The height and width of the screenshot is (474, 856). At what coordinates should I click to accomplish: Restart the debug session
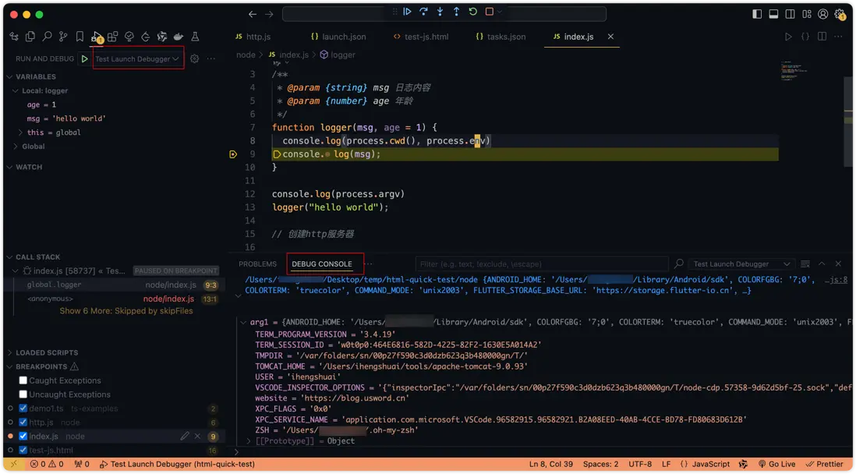(472, 12)
